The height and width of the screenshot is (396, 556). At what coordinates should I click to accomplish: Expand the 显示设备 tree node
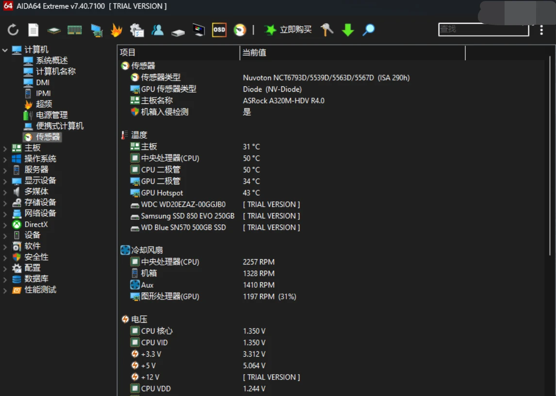click(x=5, y=181)
